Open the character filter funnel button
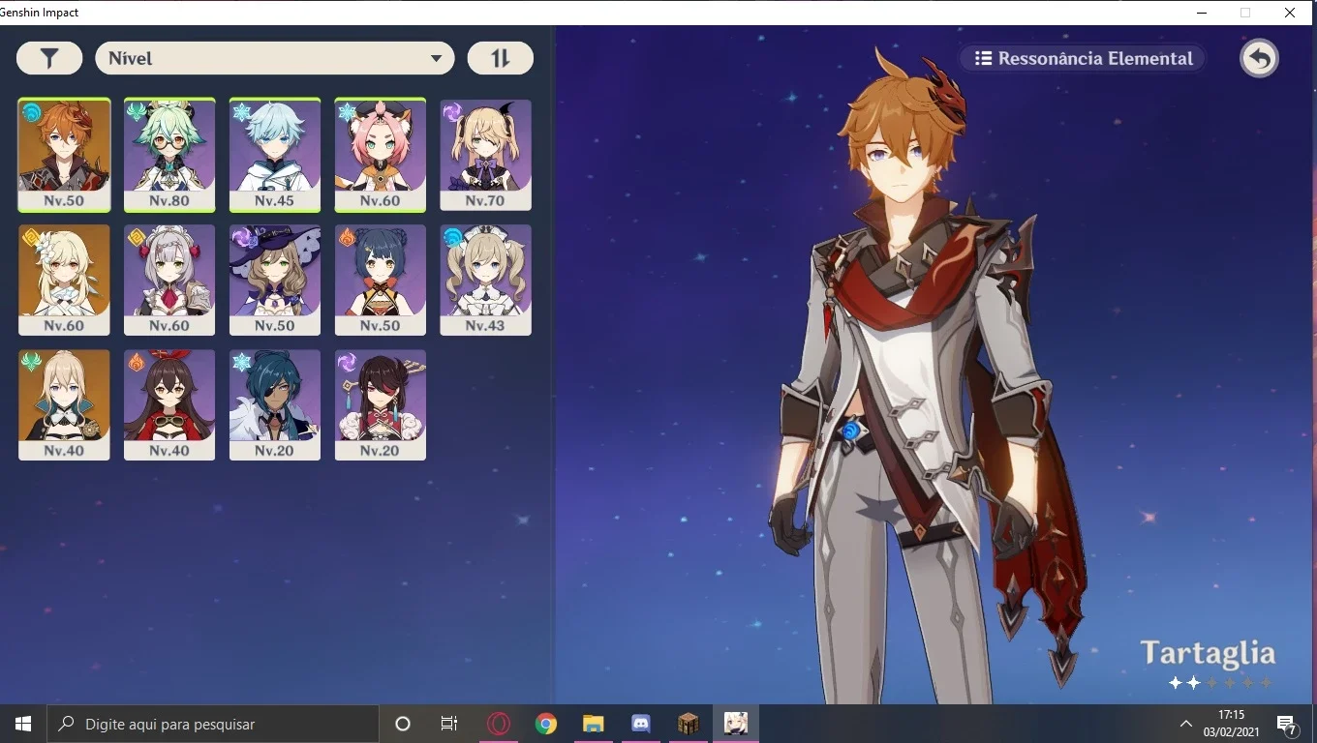This screenshot has width=1317, height=743. coord(49,58)
